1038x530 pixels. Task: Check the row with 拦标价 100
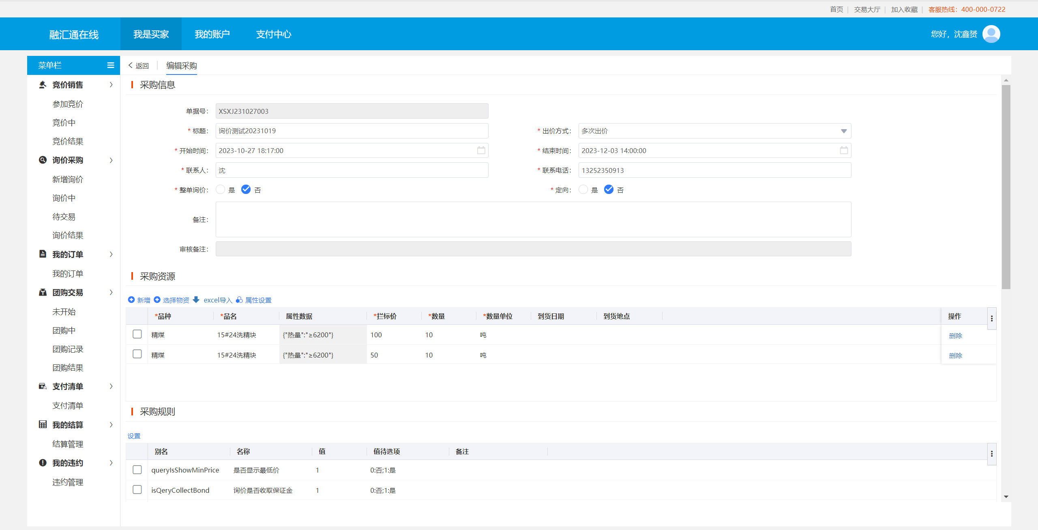click(x=137, y=334)
